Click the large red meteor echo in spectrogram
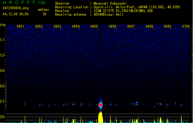This screenshot has height=123, width=193. pos(101,105)
